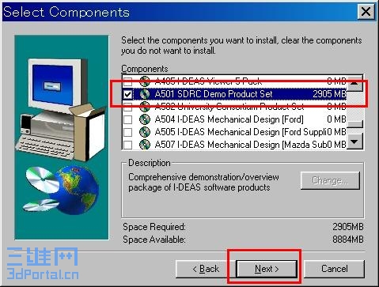Click the greyed-out Change... button
This screenshot has height=287, width=379.
[x=330, y=180]
